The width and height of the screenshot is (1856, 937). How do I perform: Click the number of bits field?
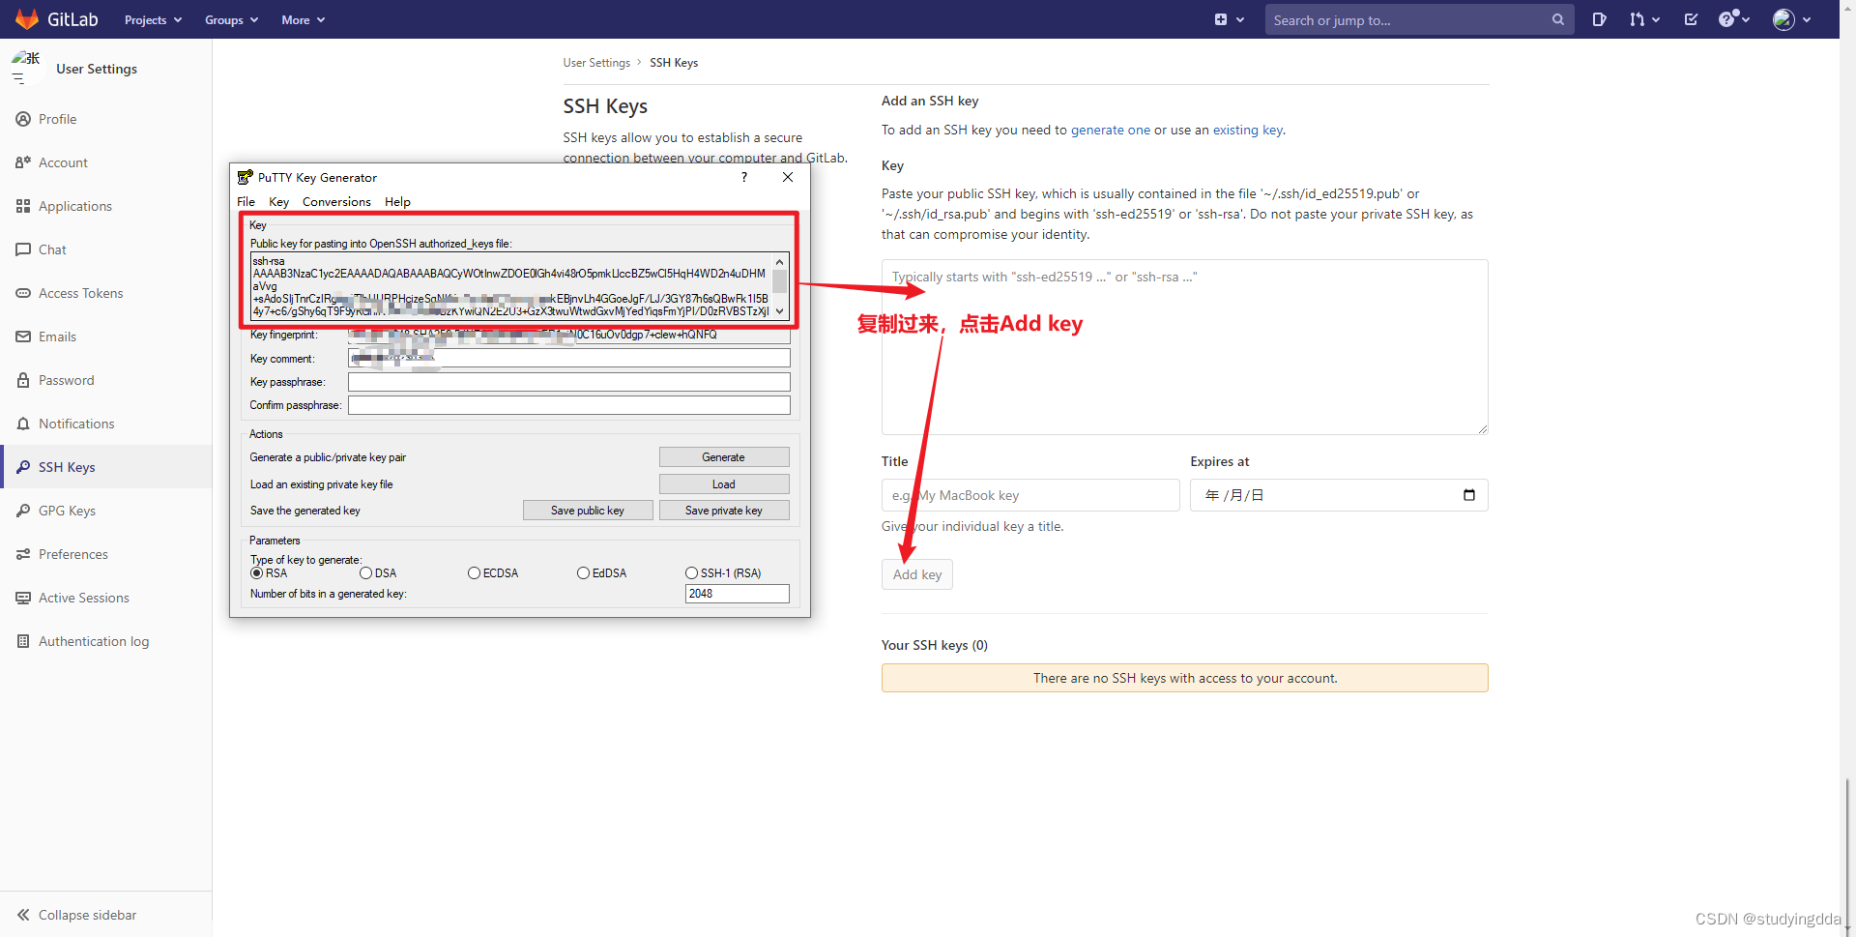point(738,594)
